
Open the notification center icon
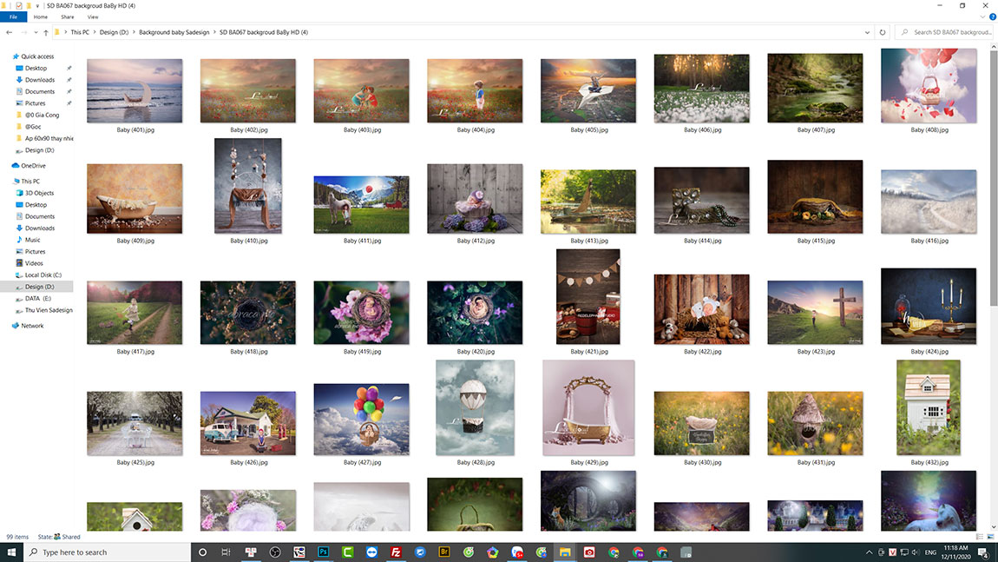tap(983, 552)
